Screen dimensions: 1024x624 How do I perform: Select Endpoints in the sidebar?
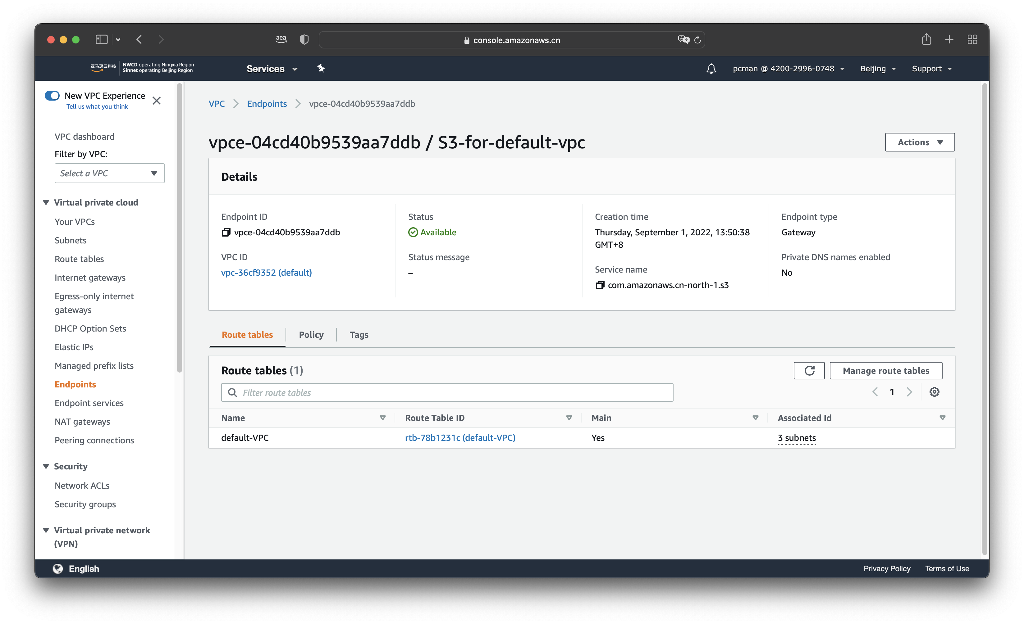coord(75,384)
